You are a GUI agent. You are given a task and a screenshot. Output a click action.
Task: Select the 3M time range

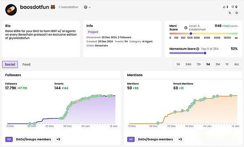pyautogui.click(x=218, y=64)
